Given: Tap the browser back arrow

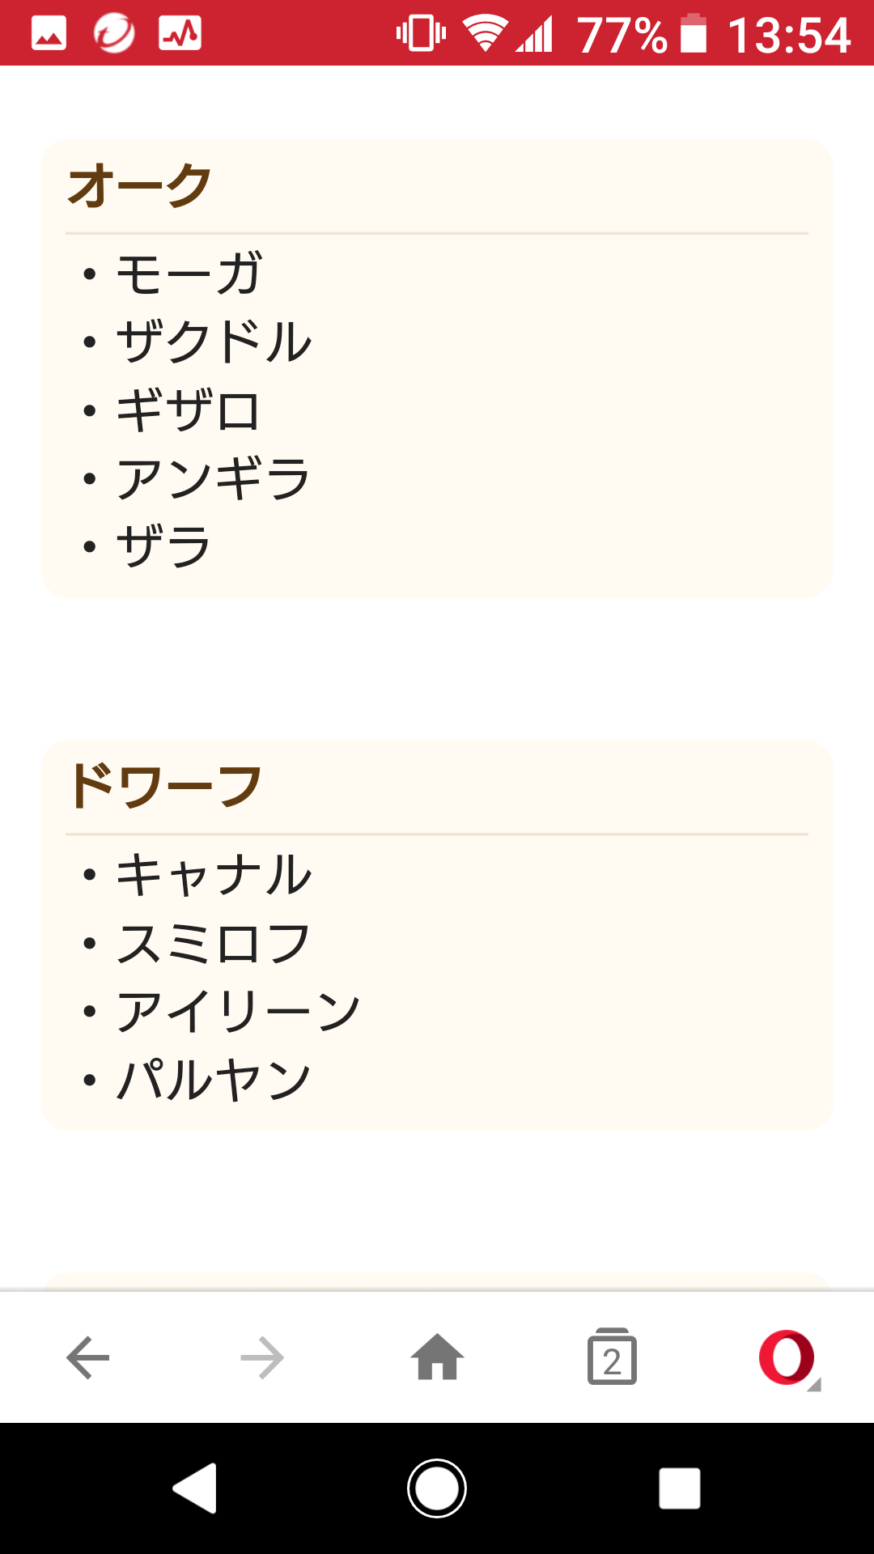Looking at the screenshot, I should pyautogui.click(x=87, y=1357).
